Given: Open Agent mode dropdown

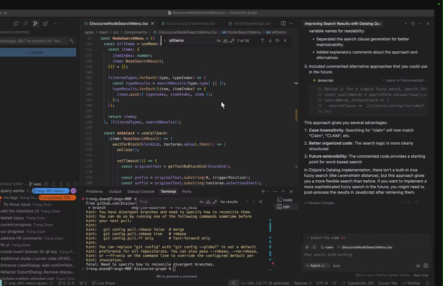Looking at the screenshot, I should tap(317, 266).
